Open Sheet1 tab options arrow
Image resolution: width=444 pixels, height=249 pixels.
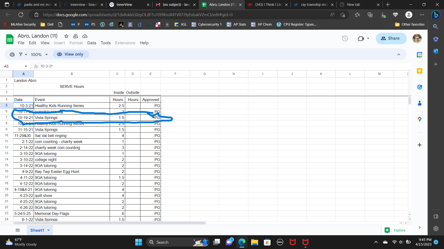49,230
